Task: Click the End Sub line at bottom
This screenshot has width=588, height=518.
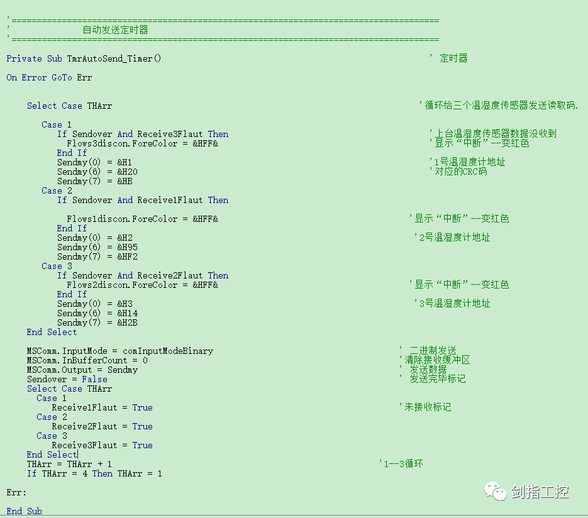Action: coord(24,511)
